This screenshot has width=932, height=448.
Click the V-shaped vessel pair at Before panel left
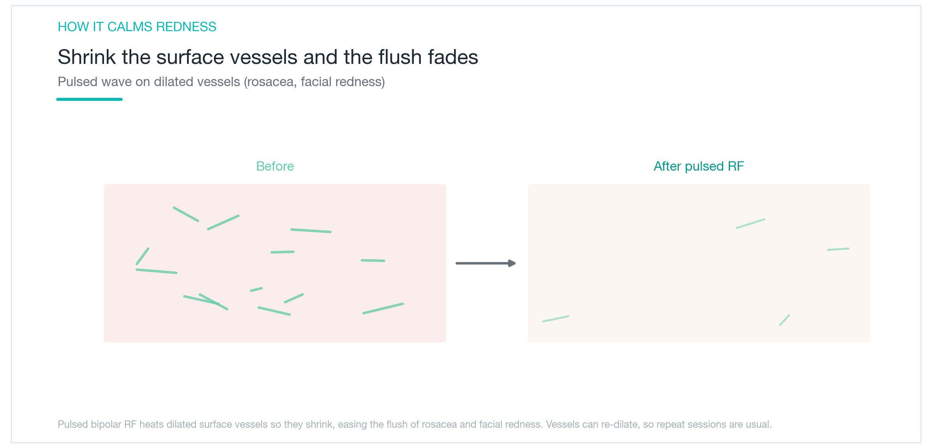156,261
